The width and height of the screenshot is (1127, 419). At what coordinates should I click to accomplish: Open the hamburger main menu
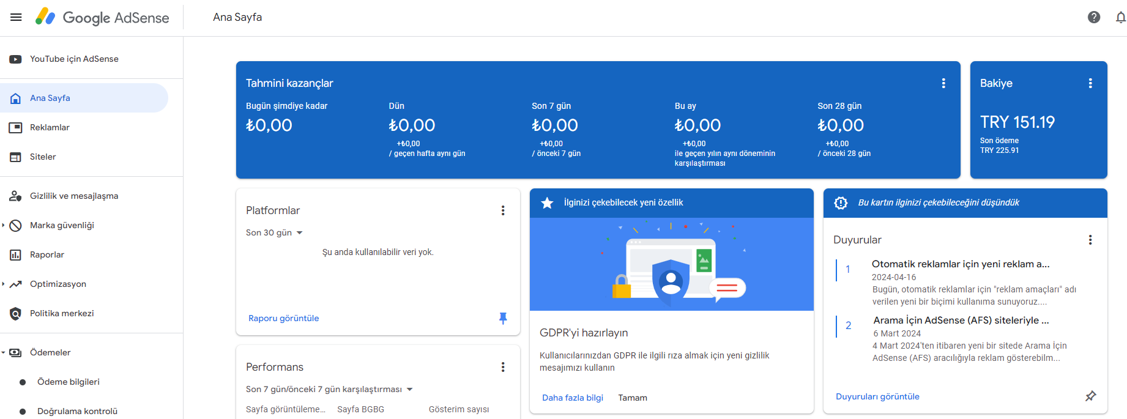tap(16, 17)
